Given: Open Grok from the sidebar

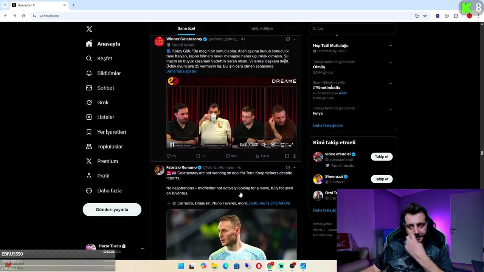Looking at the screenshot, I should pos(97,103).
